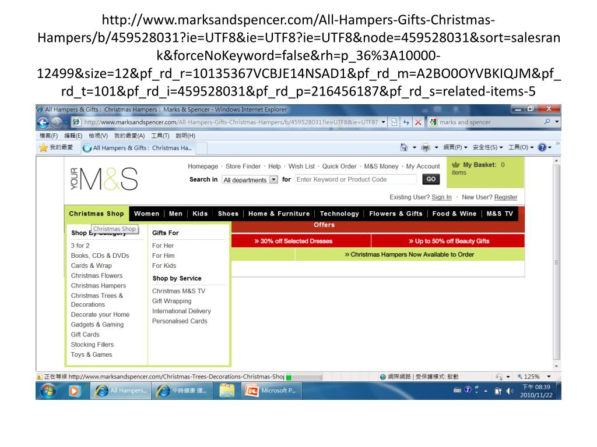Viewport: 597px width, 447px height.
Task: Click the home icon in IE command bar
Action: [x=403, y=147]
